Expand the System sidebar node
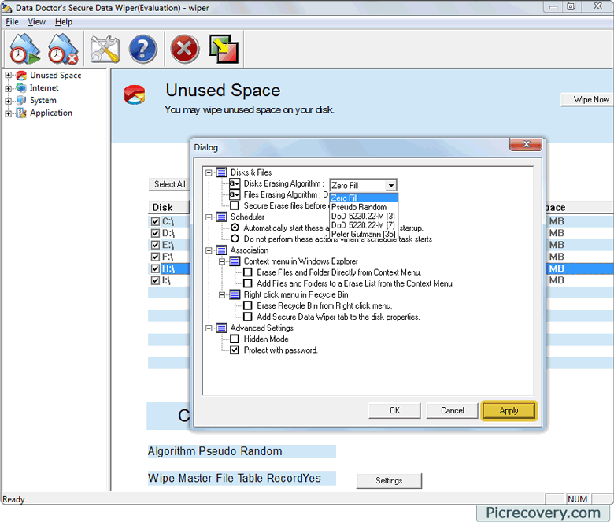Viewport: 614px width, 522px height. (x=8, y=101)
